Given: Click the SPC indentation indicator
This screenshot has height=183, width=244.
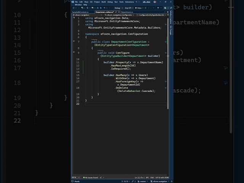Looking at the screenshot, I should point(148,178).
